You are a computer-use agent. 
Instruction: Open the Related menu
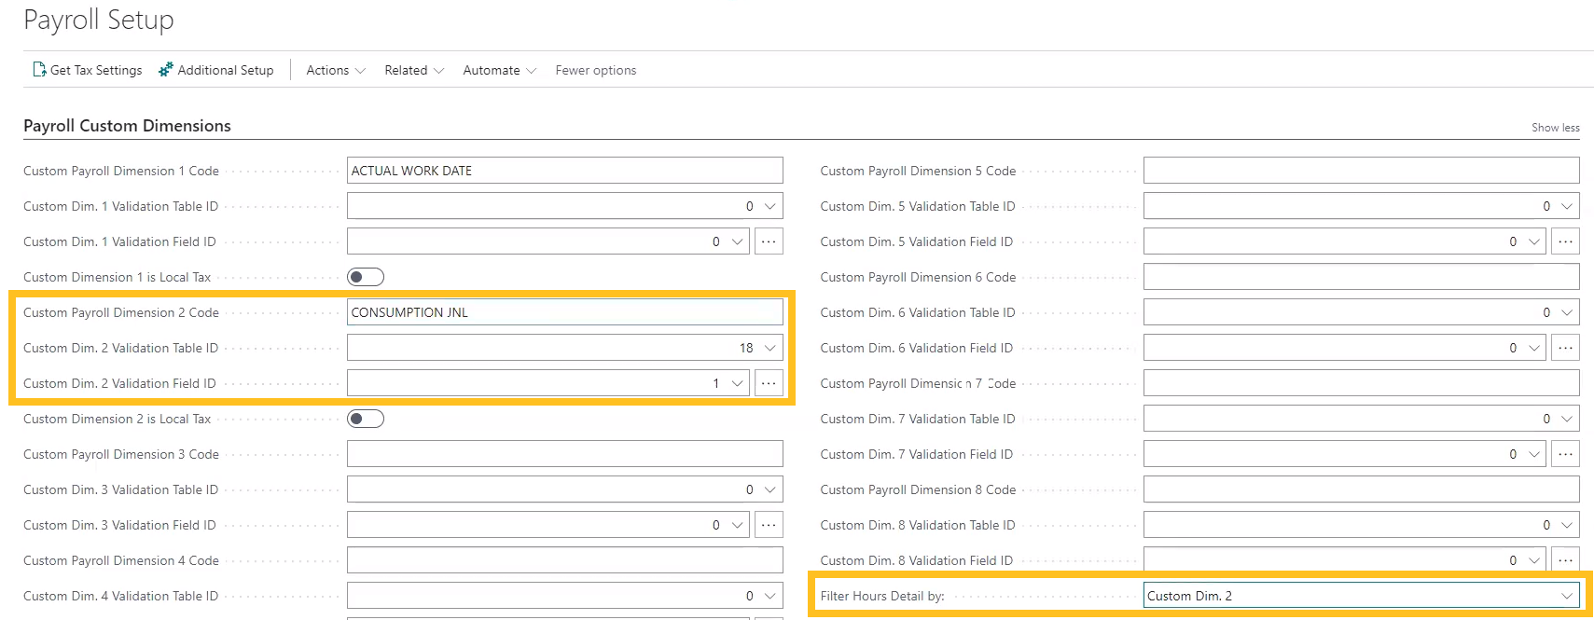point(413,70)
